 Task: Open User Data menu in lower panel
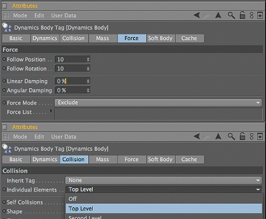64,137
